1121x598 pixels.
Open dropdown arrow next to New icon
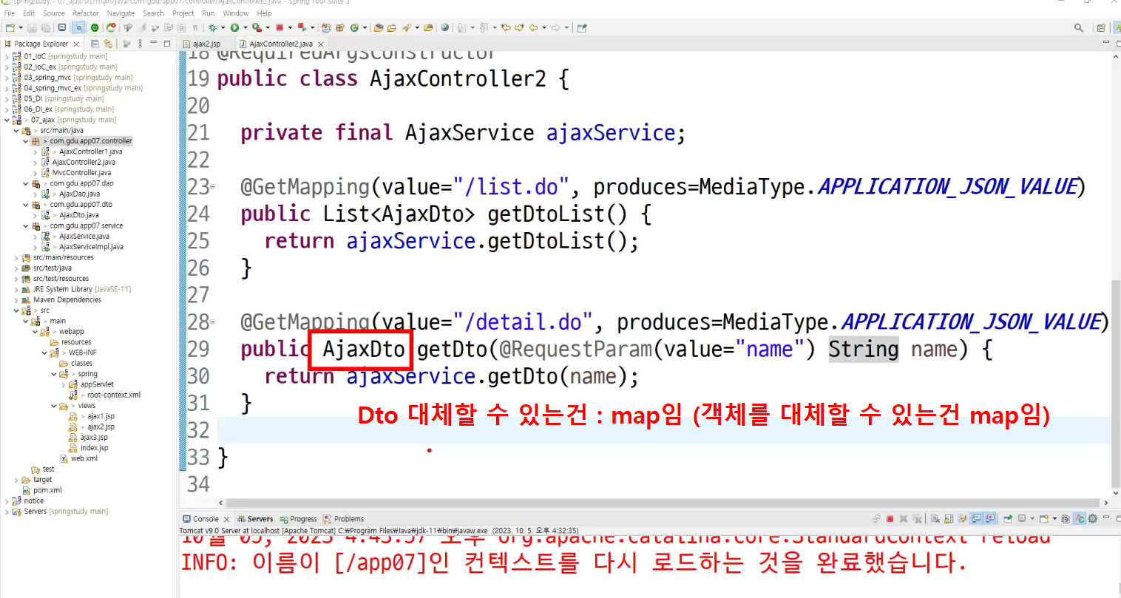click(21, 27)
